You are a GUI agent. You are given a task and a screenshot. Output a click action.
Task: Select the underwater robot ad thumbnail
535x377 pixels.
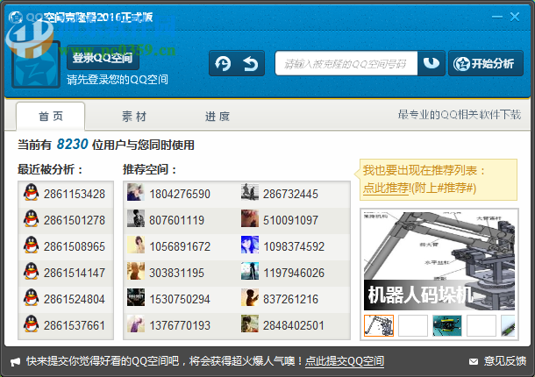tap(447, 326)
